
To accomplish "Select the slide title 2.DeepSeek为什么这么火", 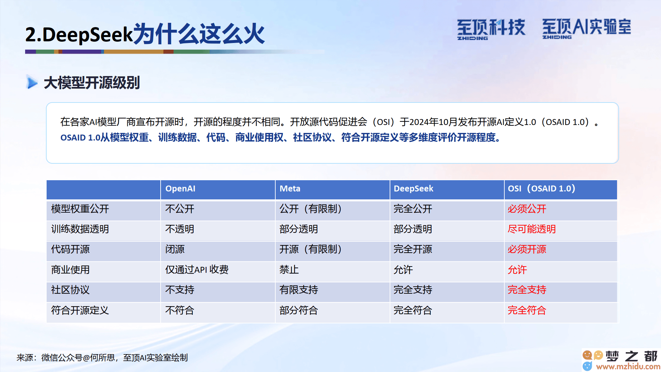I will click(x=145, y=34).
